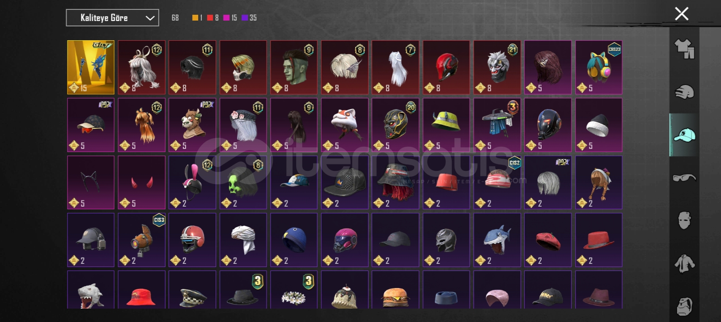
Task: Choose the red devil horns item
Action: tap(142, 182)
